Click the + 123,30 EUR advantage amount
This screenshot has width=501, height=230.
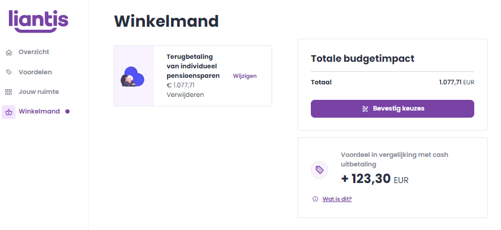click(375, 179)
